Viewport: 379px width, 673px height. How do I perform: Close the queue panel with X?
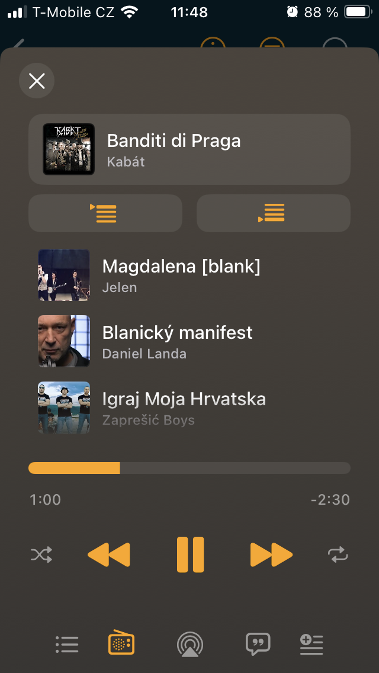pyautogui.click(x=37, y=81)
